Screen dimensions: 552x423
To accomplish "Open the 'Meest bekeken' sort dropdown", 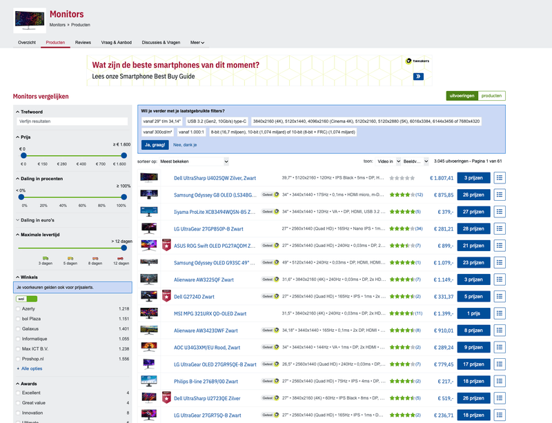I will (194, 161).
